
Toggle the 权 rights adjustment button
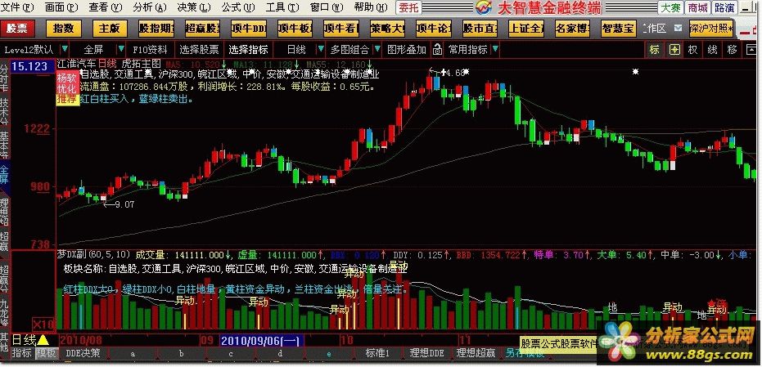click(693, 50)
